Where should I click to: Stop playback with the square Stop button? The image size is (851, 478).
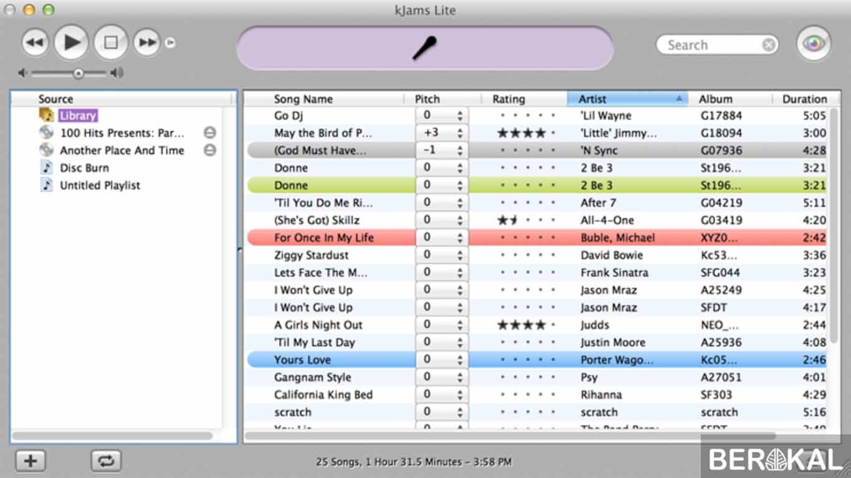pos(111,42)
